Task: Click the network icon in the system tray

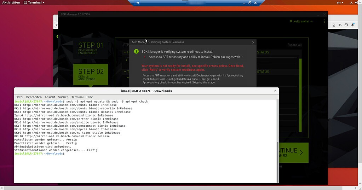Action: [351, 2]
